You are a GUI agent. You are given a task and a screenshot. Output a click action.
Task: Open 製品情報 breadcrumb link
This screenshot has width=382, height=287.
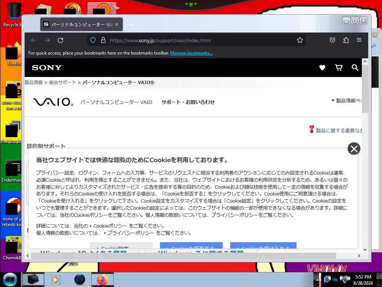pyautogui.click(x=34, y=83)
